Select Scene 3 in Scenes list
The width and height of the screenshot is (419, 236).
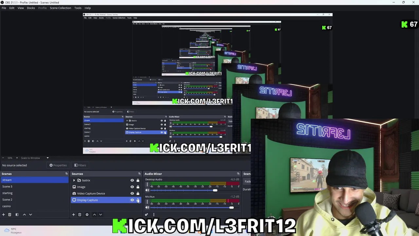[x=35, y=187]
